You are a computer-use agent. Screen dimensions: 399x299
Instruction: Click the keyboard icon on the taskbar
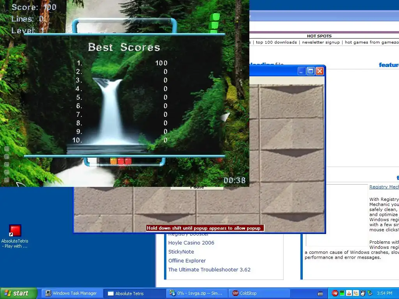(320, 294)
